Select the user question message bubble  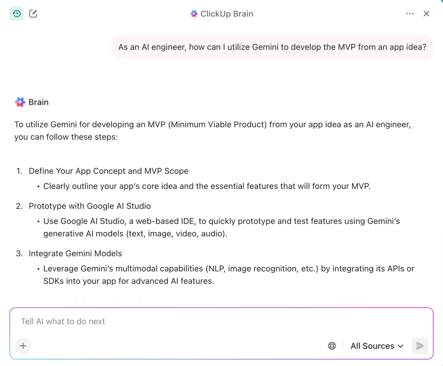[272, 47]
